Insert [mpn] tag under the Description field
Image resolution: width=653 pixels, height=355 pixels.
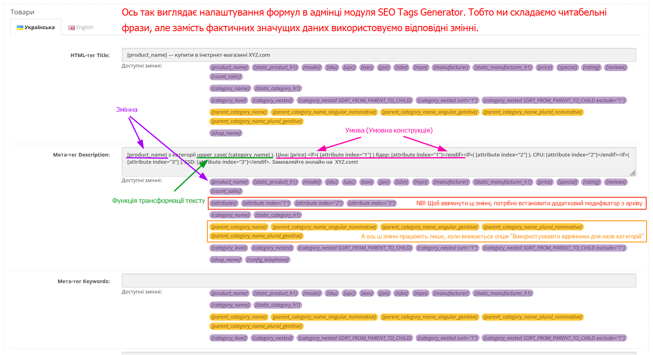point(420,182)
